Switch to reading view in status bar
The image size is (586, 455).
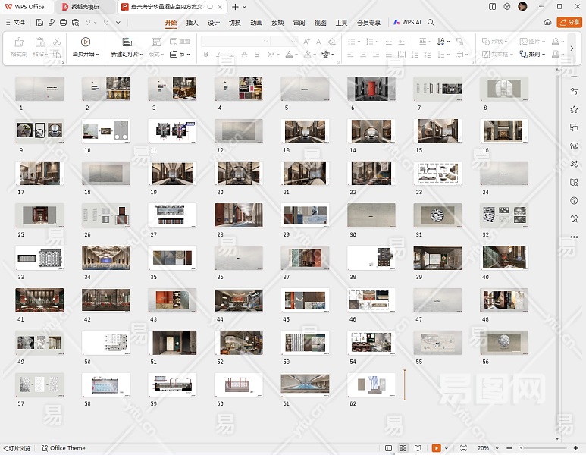[x=418, y=448]
